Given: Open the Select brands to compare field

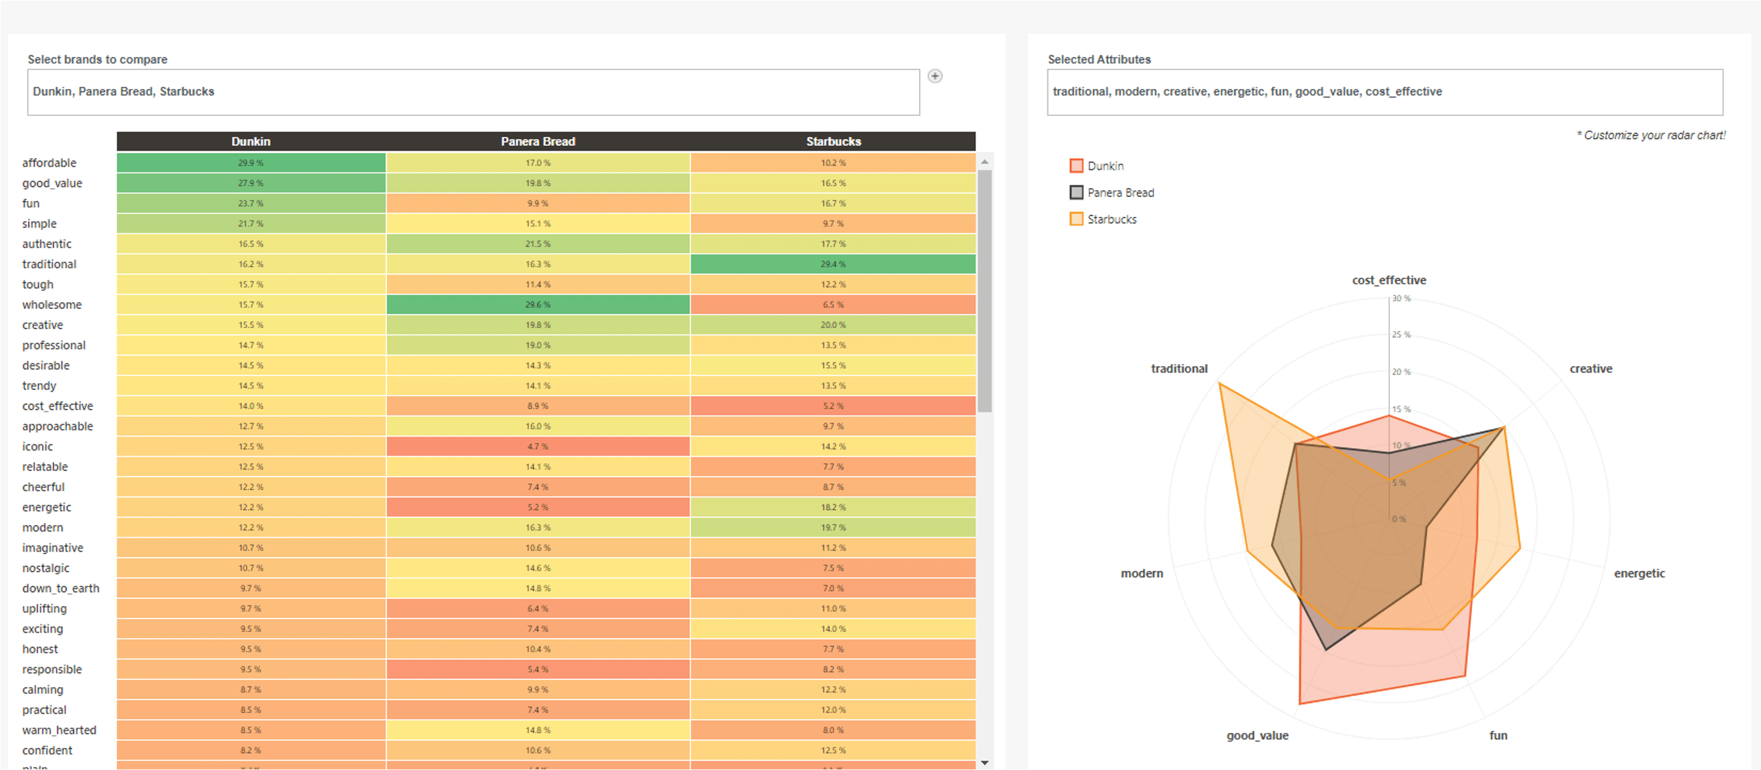Looking at the screenshot, I should pos(473,91).
